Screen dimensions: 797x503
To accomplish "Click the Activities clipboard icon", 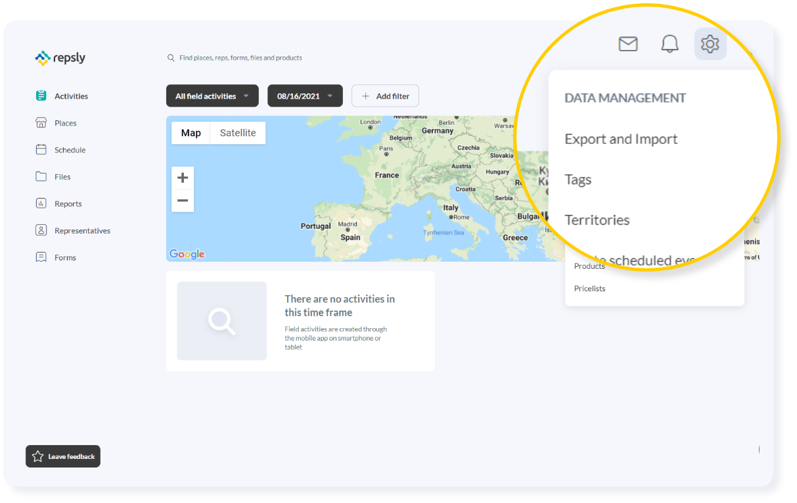I will pos(41,95).
